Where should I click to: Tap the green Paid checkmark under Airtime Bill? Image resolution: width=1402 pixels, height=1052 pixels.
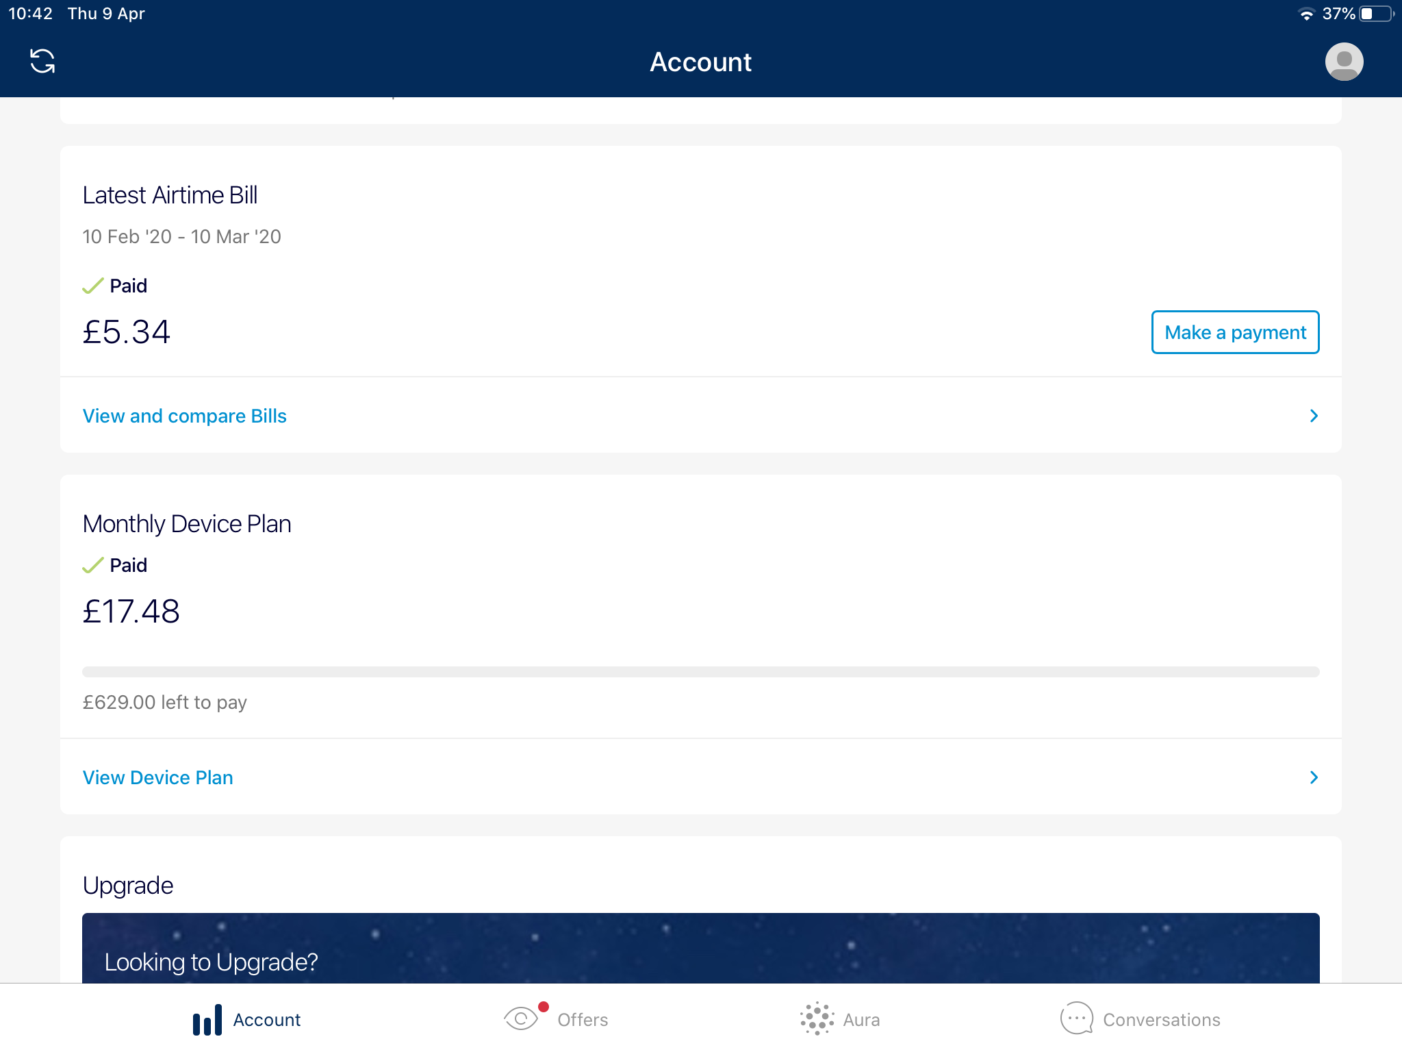coord(92,286)
